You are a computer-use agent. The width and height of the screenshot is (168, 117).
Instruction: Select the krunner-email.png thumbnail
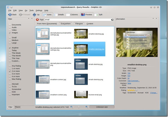click(81, 94)
